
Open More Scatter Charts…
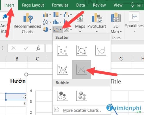[82, 110]
